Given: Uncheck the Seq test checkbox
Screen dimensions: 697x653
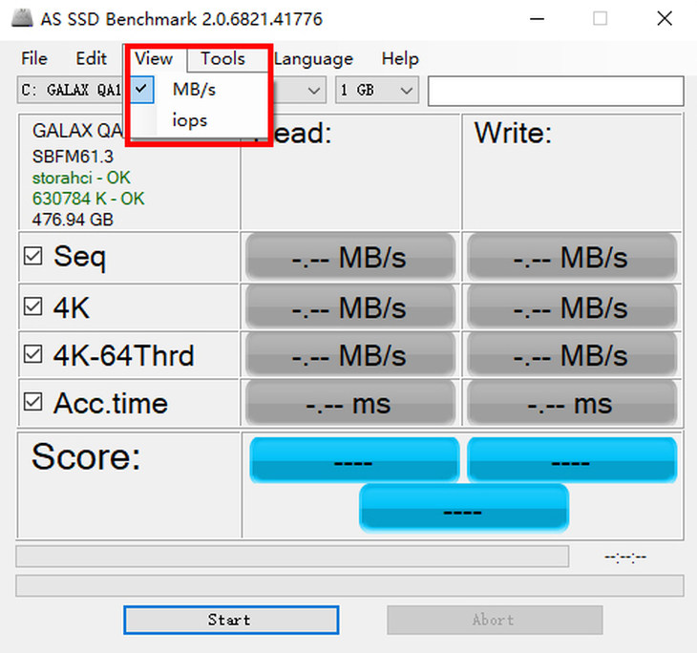Looking at the screenshot, I should click(32, 256).
